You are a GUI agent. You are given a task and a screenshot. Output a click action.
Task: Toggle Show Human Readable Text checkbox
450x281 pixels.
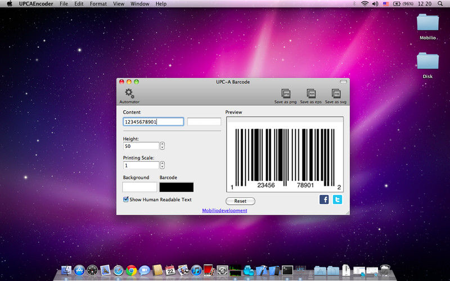(x=125, y=200)
